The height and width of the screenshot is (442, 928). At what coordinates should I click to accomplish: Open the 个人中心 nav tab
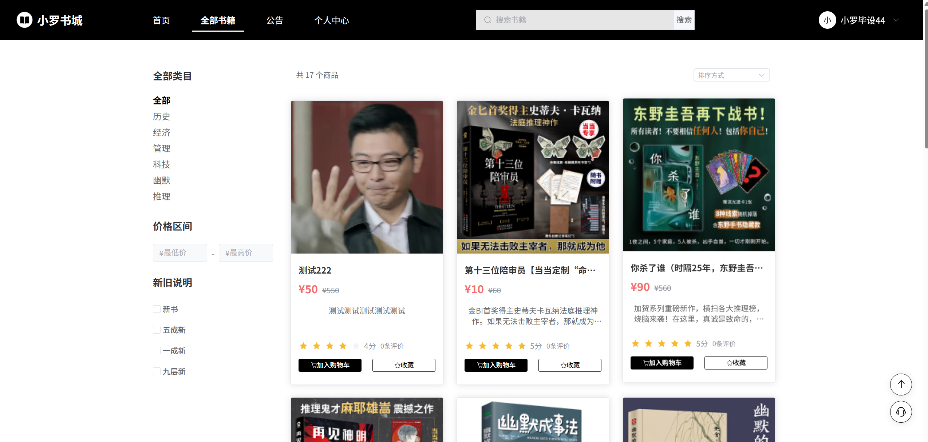click(331, 20)
